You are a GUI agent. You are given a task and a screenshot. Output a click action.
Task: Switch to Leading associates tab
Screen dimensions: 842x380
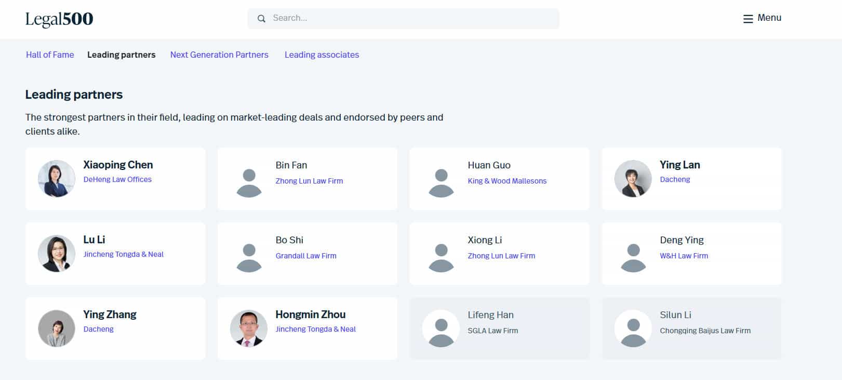pos(322,55)
